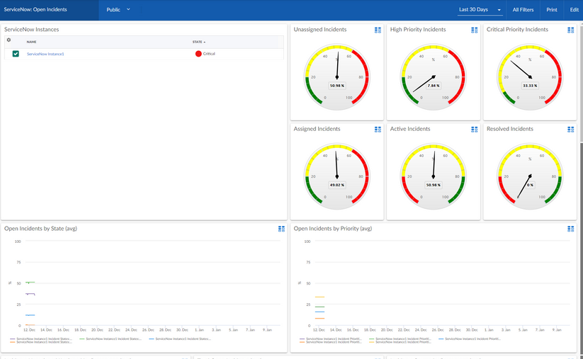583x359 pixels.
Task: Open the Public visibility dropdown
Action: 118,10
